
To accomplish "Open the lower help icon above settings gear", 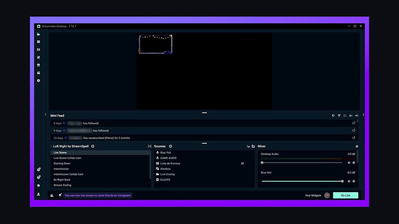I will pos(39,177).
